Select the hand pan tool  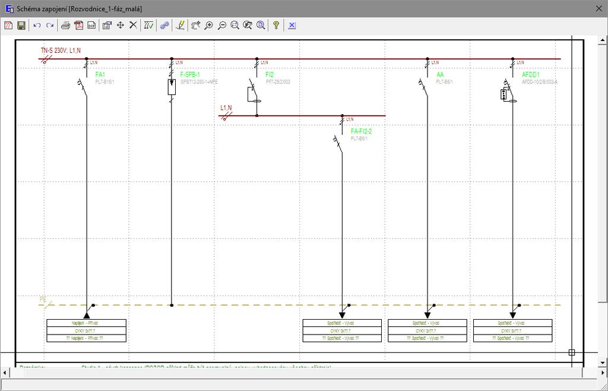[196, 25]
